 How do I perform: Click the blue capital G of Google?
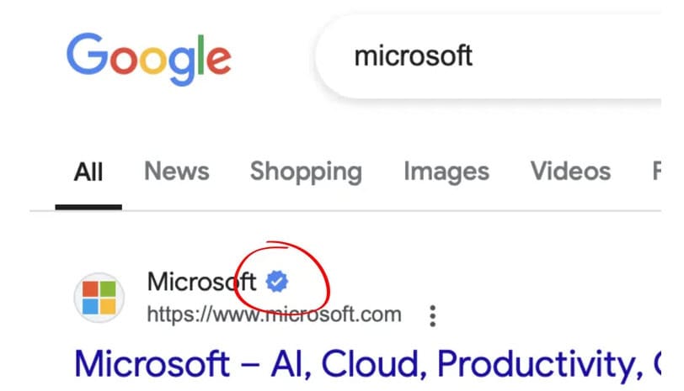(87, 54)
